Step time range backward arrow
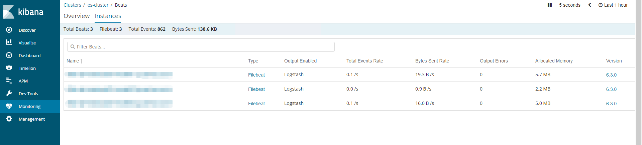 [x=590, y=5]
